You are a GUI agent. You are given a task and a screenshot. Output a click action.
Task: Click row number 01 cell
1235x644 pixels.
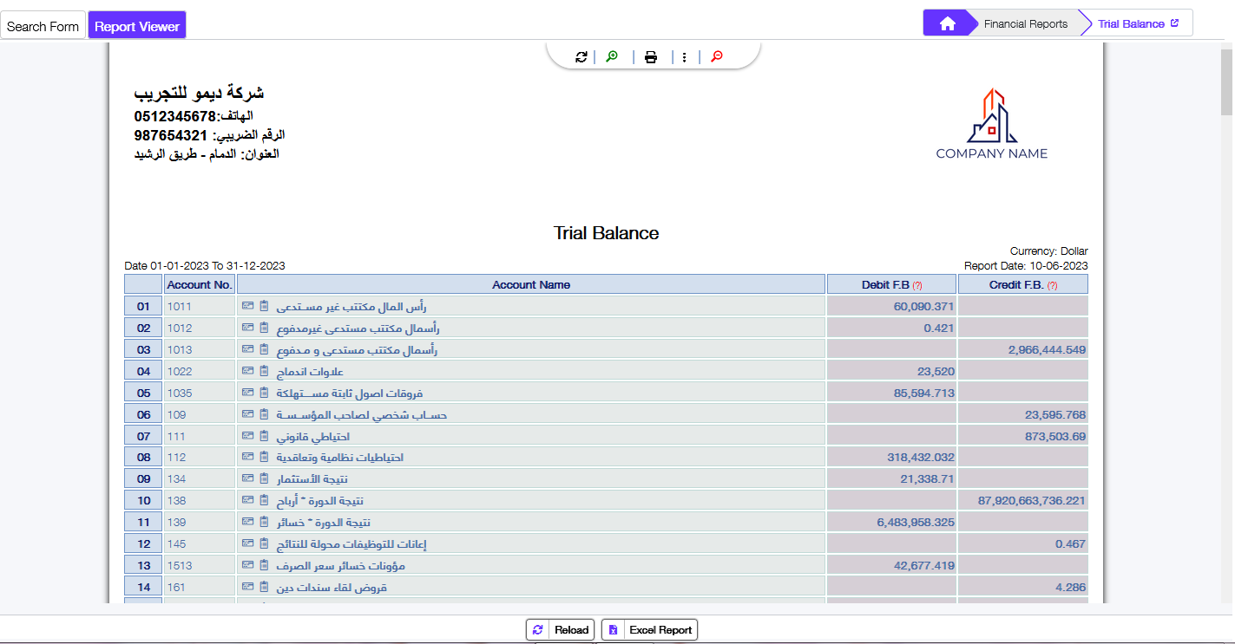tap(143, 306)
